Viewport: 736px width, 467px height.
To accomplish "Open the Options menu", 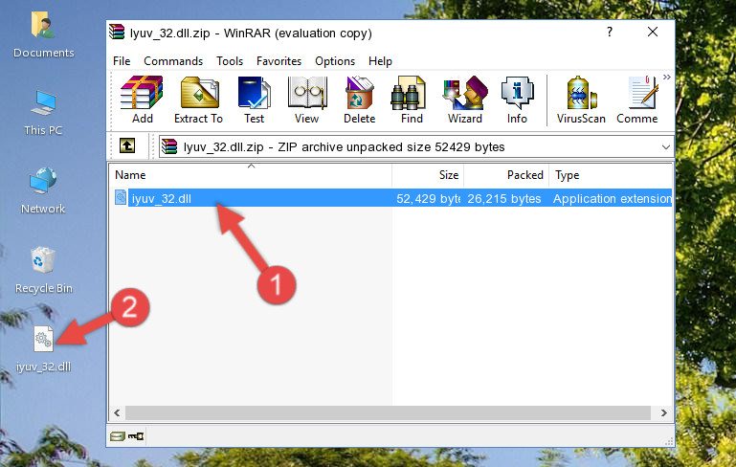I will (335, 61).
